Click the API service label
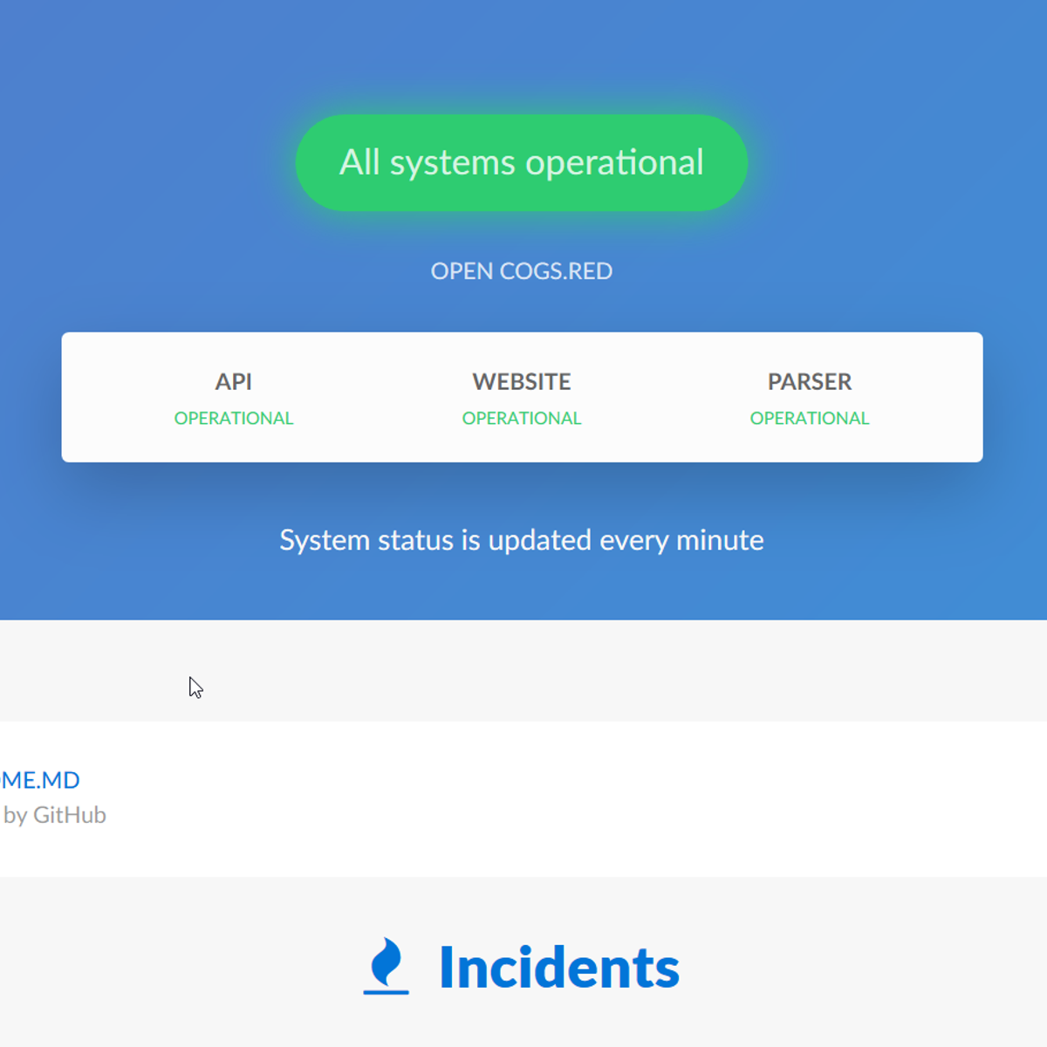The width and height of the screenshot is (1047, 1047). tap(233, 382)
